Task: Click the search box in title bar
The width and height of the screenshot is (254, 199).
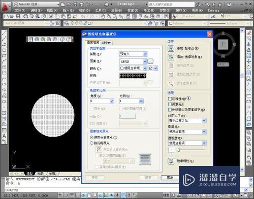Action: tap(171, 5)
